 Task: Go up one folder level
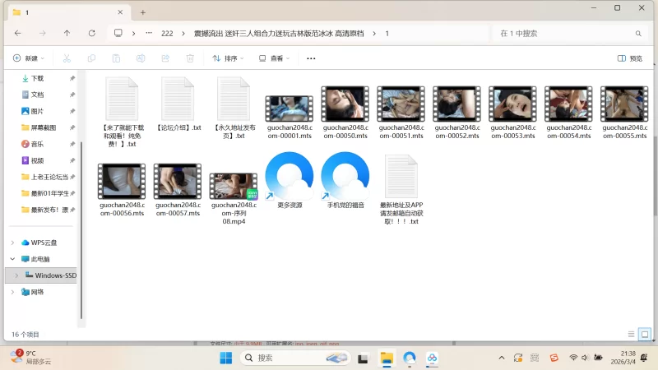(x=67, y=34)
